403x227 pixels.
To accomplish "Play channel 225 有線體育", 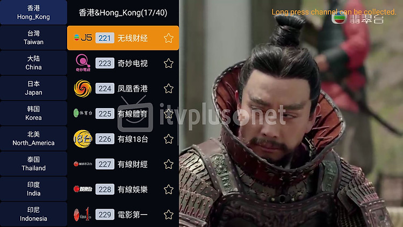I will (x=123, y=113).
